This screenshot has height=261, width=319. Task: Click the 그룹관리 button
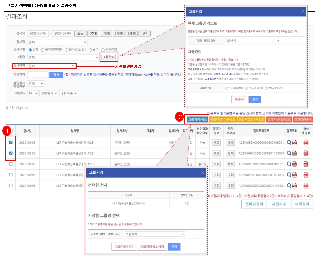point(108,57)
